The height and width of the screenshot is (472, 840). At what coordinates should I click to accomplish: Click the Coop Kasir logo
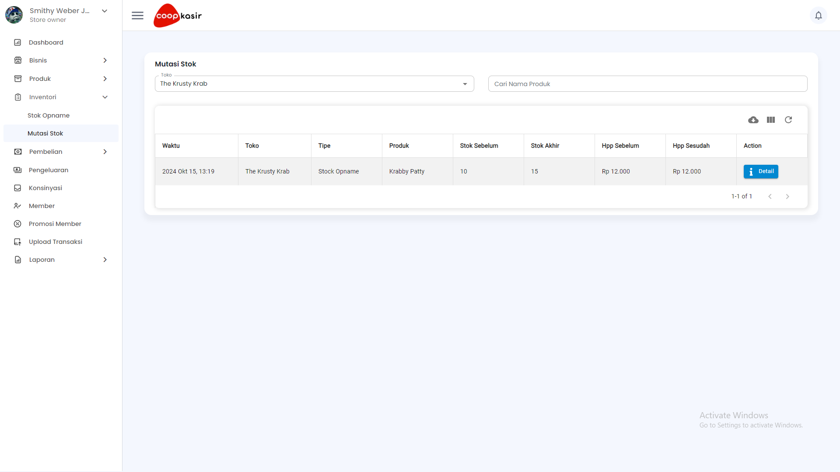[178, 16]
